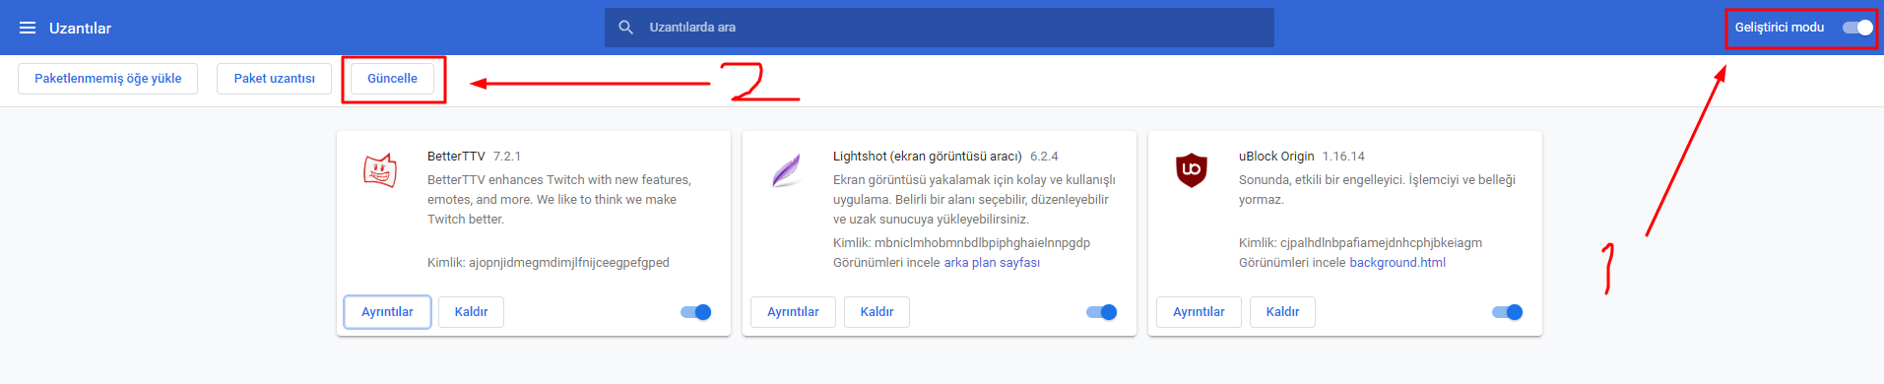Click the Lightshot Kimlik ID text
The height and width of the screenshot is (384, 1884).
961,243
